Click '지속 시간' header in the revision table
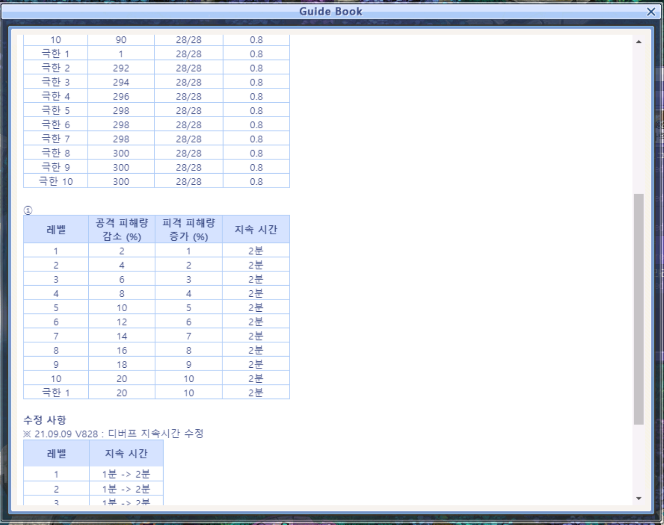Screen dimensions: 664x525 pyautogui.click(x=126, y=454)
